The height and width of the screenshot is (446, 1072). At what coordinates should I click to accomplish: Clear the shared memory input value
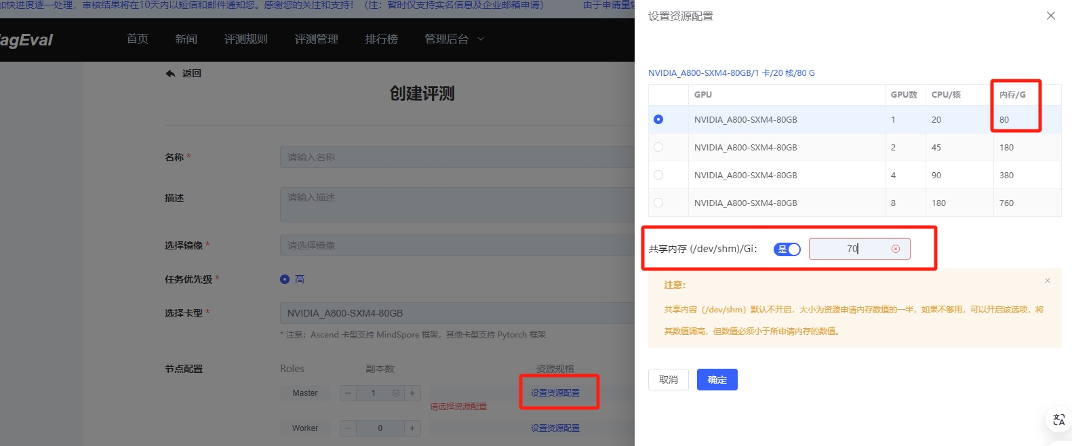(895, 249)
